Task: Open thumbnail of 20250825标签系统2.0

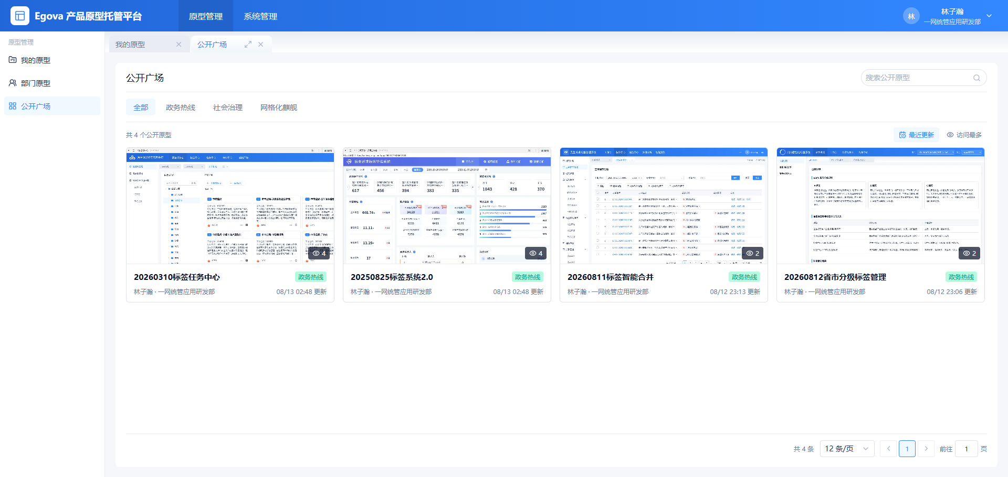Action: 447,205
